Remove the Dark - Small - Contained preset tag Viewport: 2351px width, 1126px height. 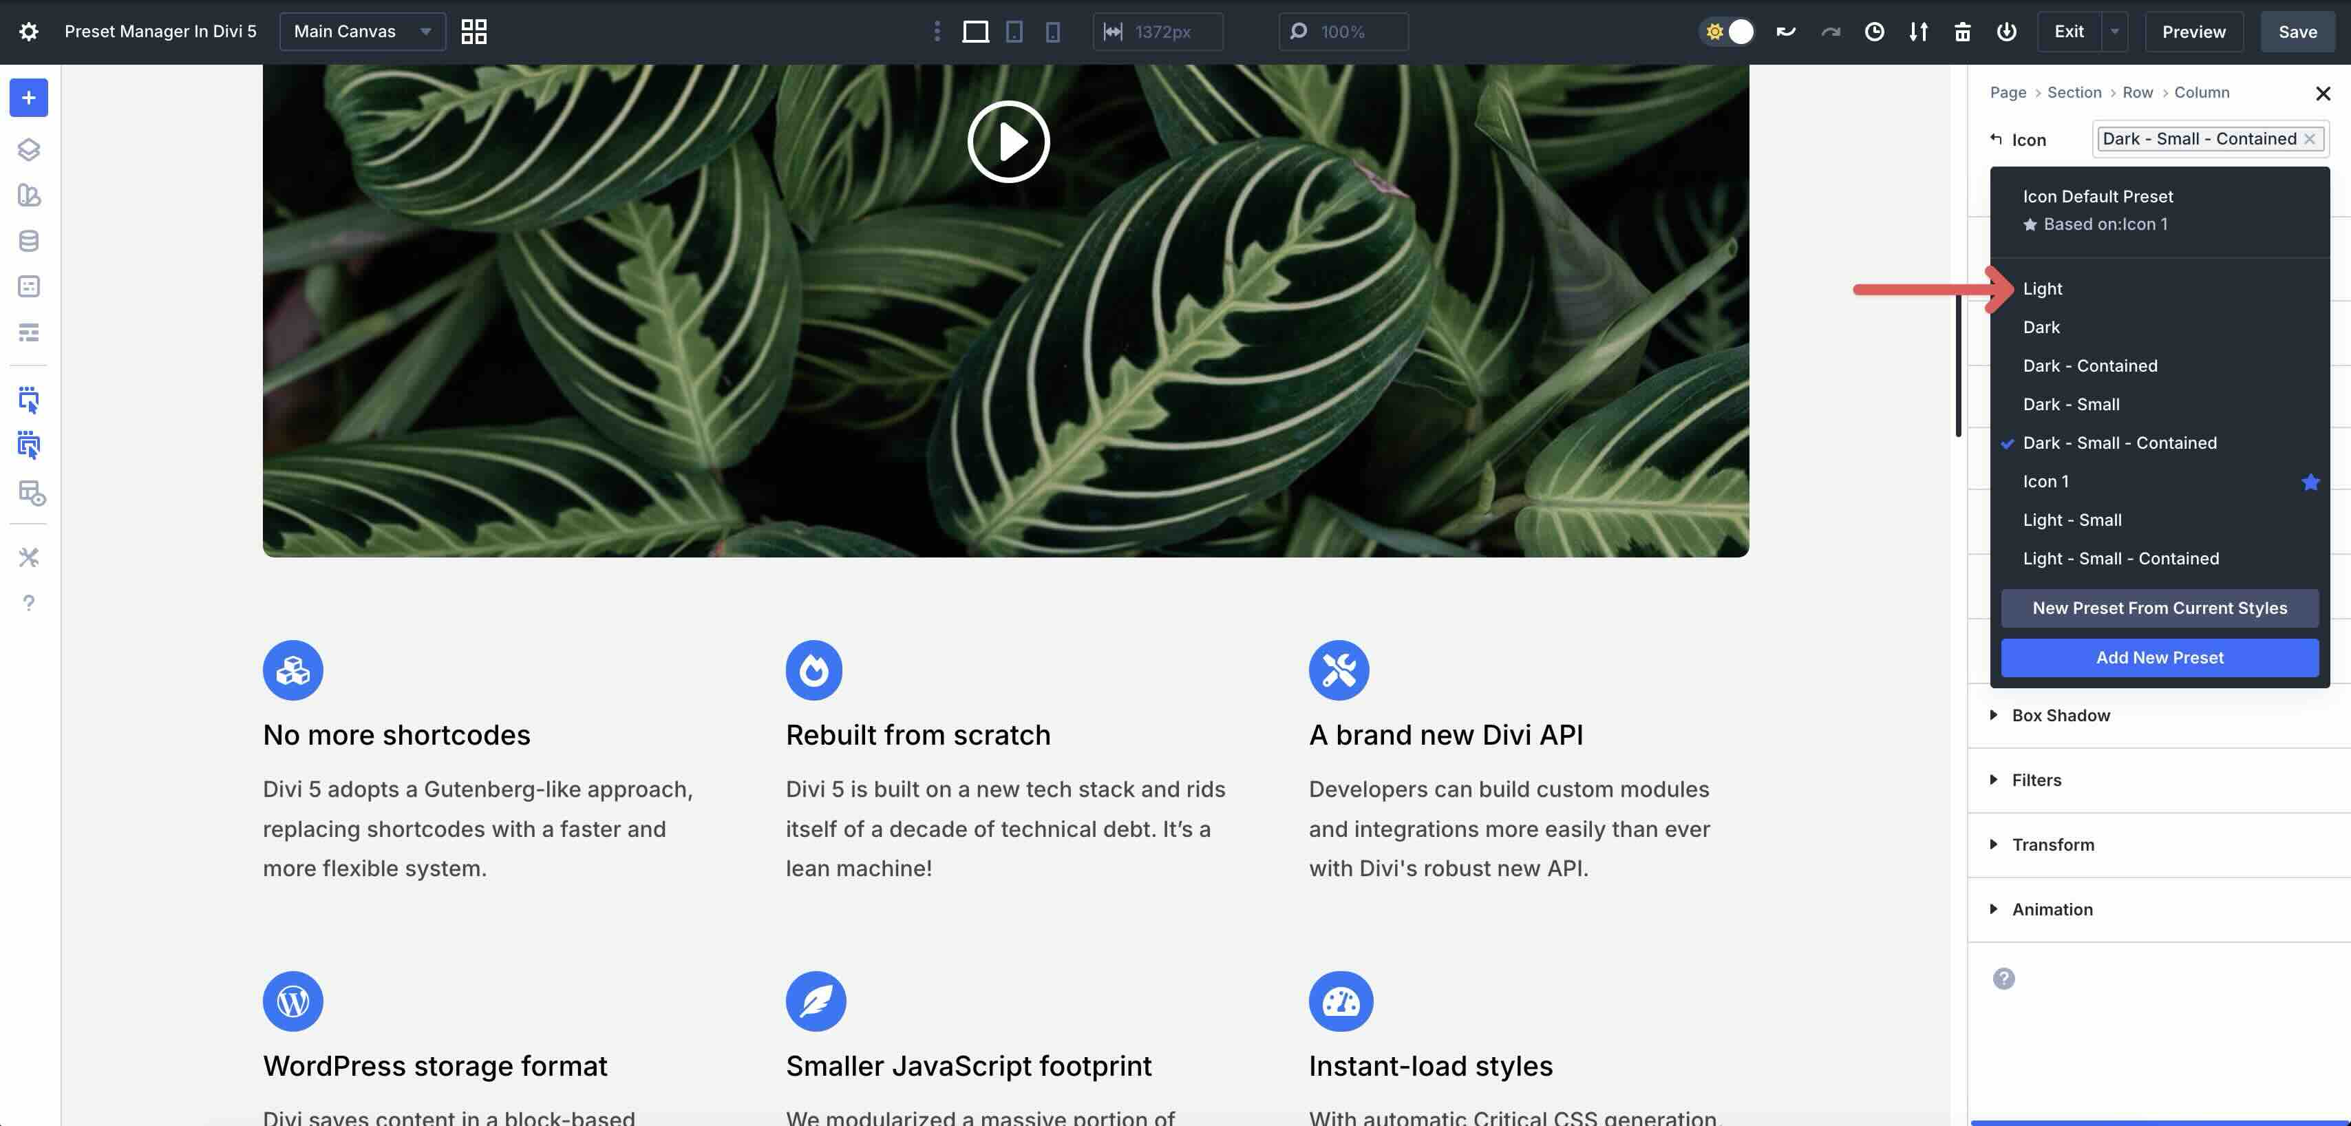pyautogui.click(x=2309, y=139)
